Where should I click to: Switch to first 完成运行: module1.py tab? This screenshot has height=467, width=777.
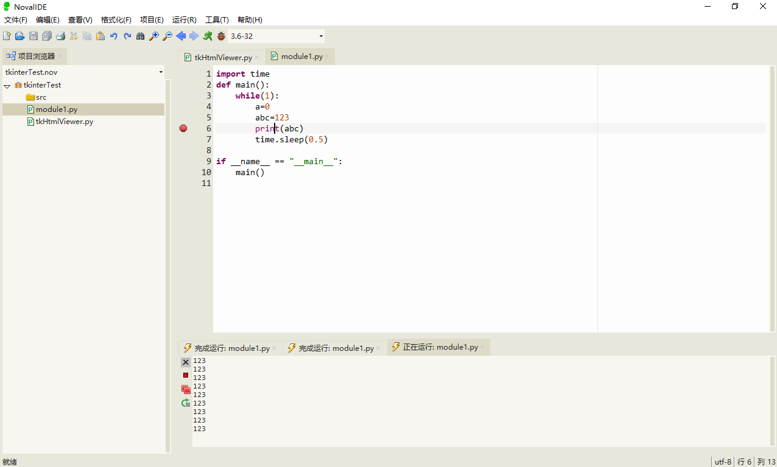230,348
